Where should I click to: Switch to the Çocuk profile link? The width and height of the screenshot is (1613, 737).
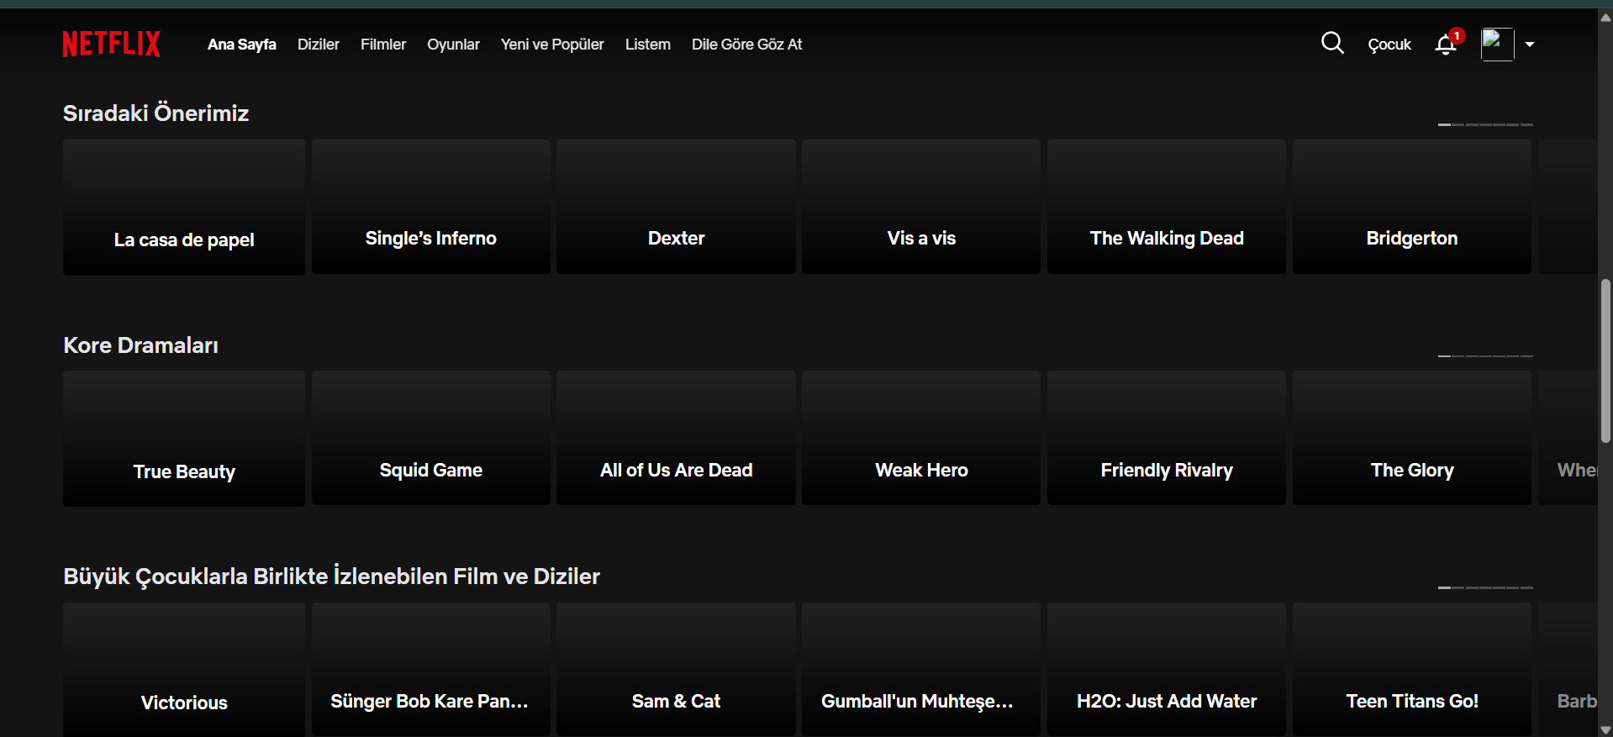(x=1389, y=45)
